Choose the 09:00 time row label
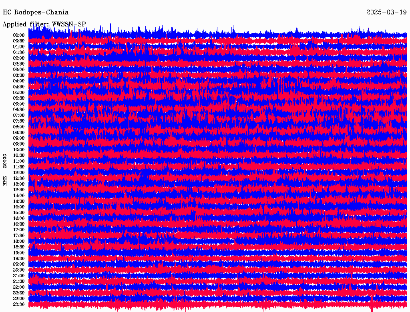This screenshot has height=312, width=410. (19, 138)
